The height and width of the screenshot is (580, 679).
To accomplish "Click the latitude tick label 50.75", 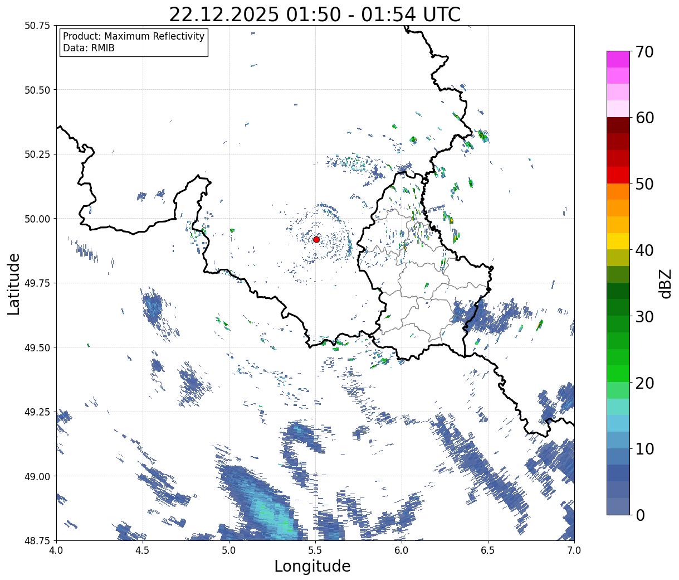I will [37, 26].
